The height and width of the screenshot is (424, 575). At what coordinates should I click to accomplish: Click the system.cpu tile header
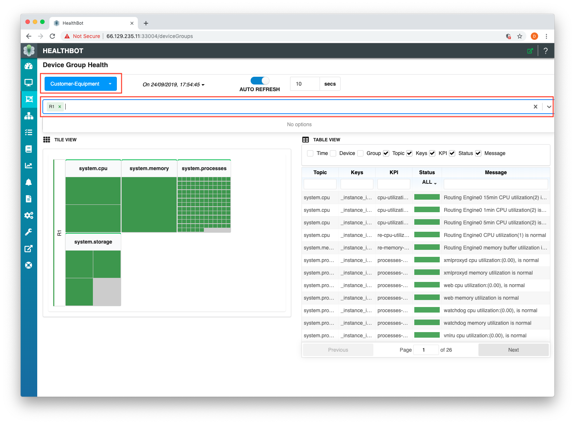[93, 168]
